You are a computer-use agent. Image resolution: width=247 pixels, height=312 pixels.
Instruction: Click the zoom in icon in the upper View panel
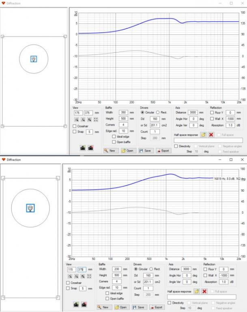89,119
